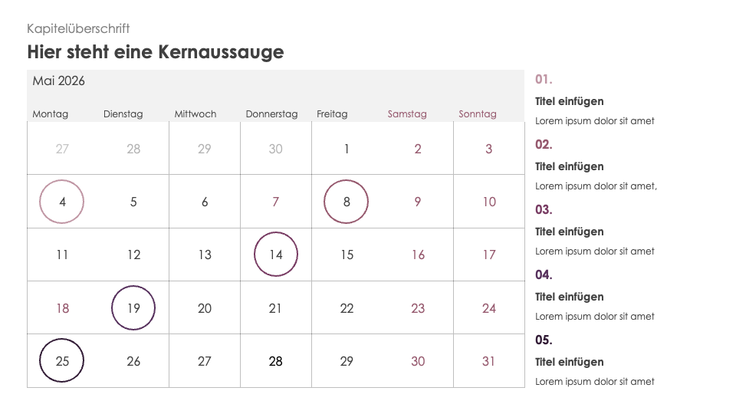Click the Mai 2026 month header

(59, 81)
